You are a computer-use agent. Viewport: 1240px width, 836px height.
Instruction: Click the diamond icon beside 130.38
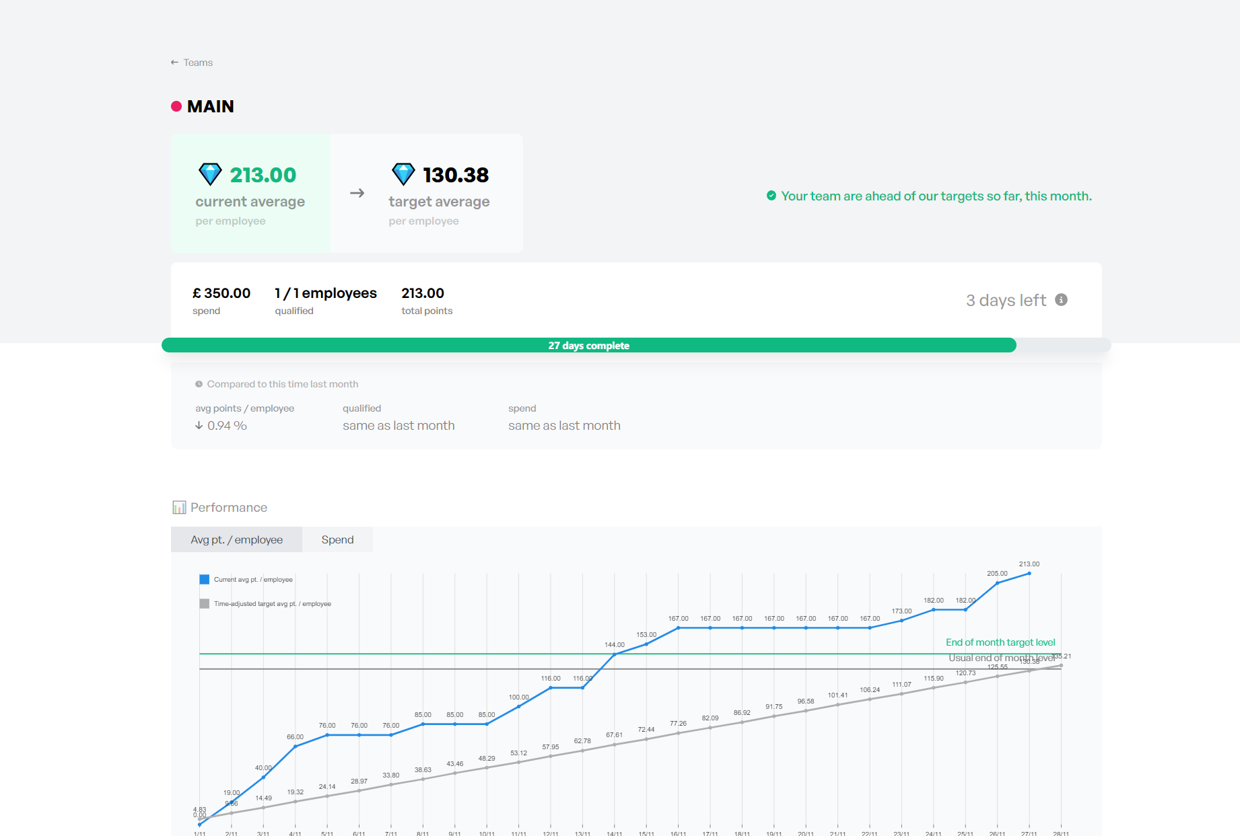[x=403, y=174]
